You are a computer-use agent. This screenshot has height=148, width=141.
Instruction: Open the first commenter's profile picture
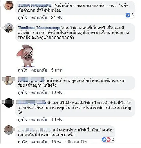pos(9,5)
